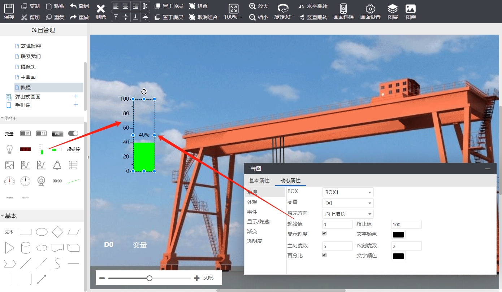Switch to the 基本属性 tab
502x292 pixels.
pos(259,180)
